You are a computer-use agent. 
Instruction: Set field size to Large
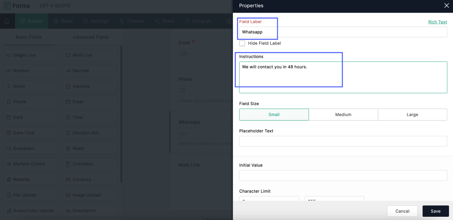pyautogui.click(x=412, y=115)
